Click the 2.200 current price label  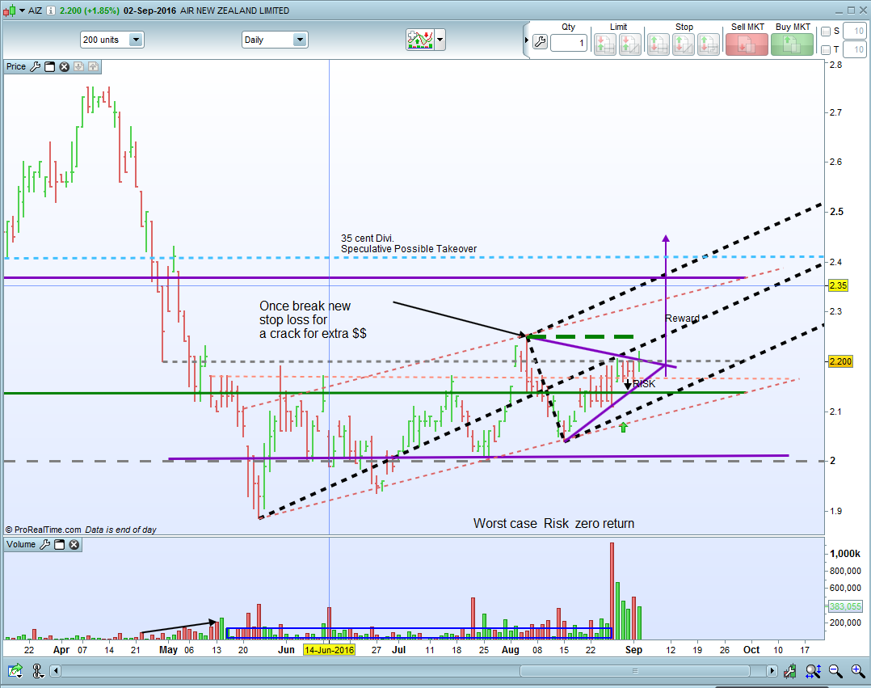840,361
